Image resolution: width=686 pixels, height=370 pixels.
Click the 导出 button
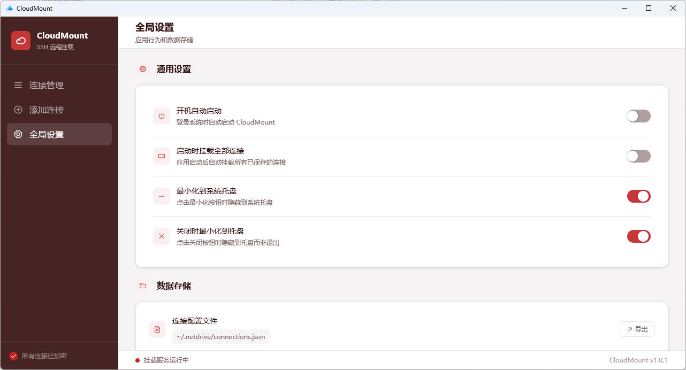637,329
